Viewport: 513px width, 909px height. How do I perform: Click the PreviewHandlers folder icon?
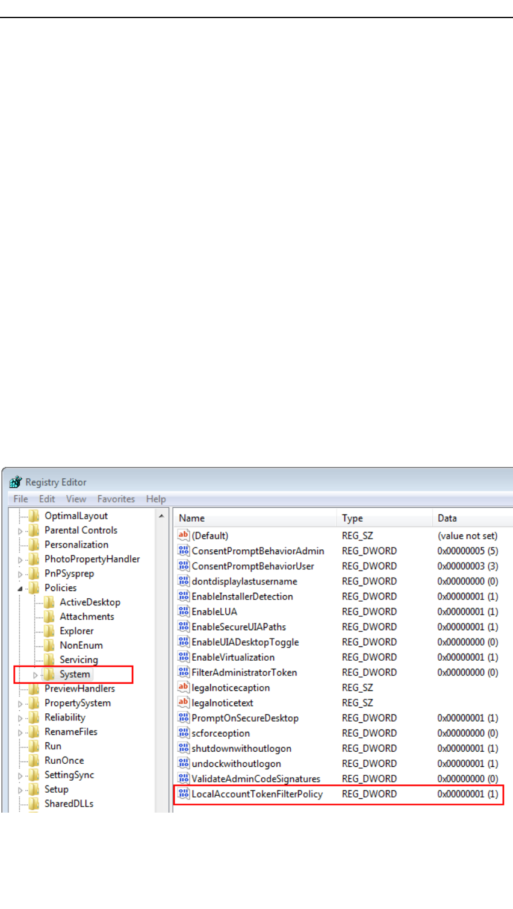[34, 689]
